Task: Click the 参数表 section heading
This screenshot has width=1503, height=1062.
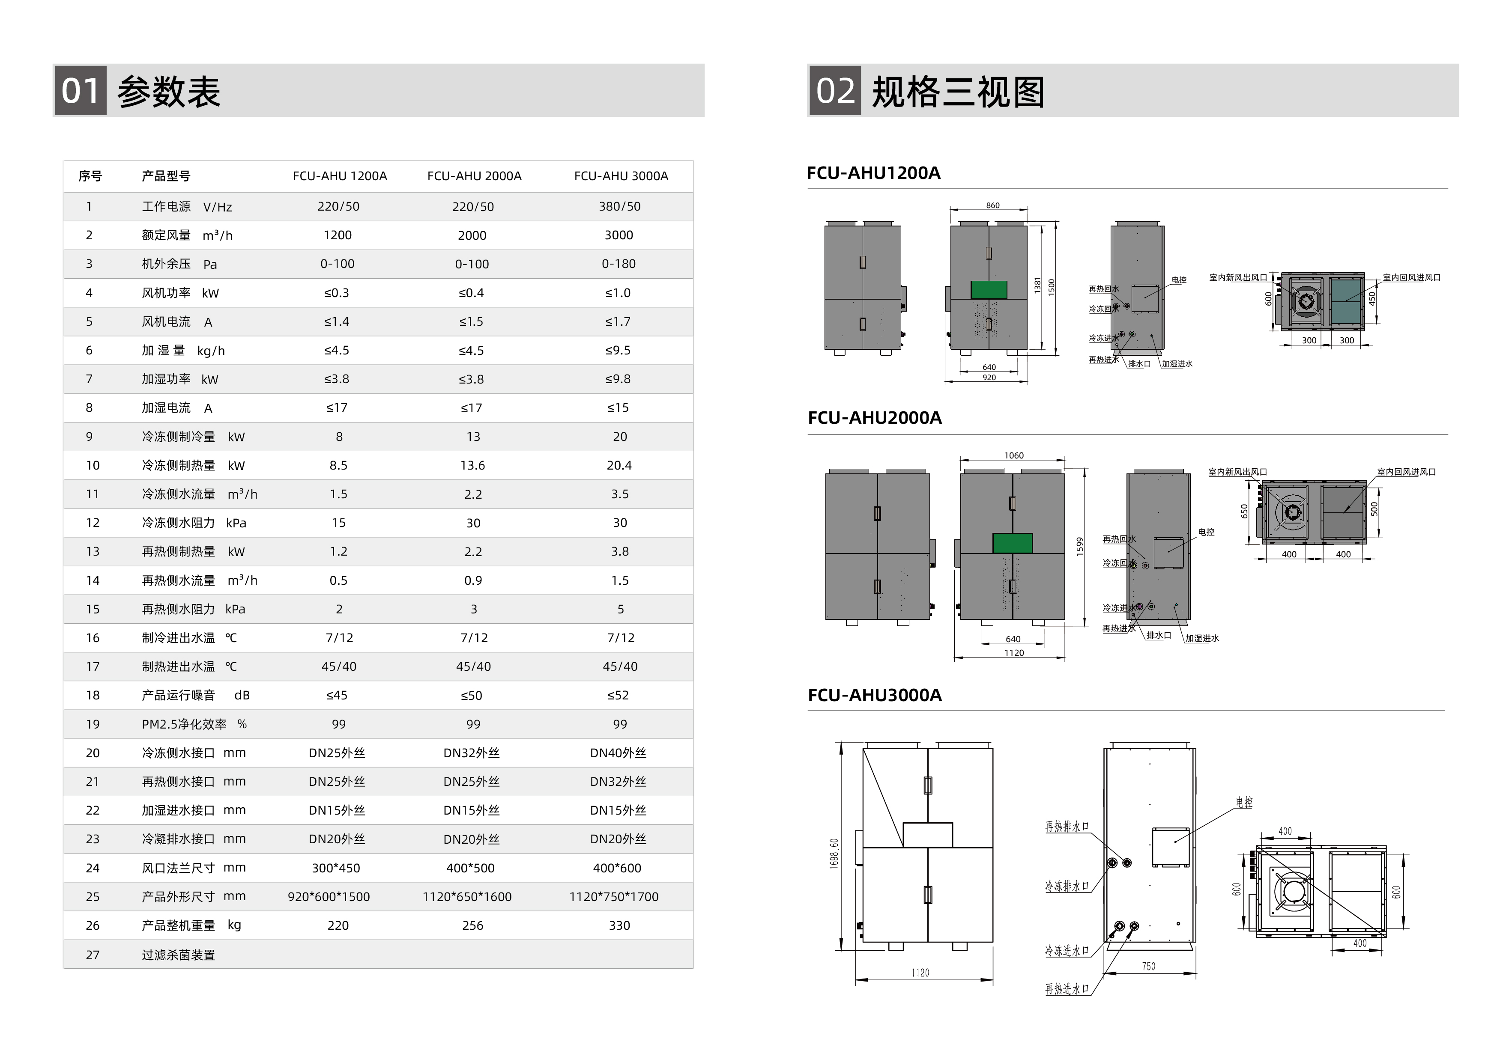Action: (x=169, y=91)
